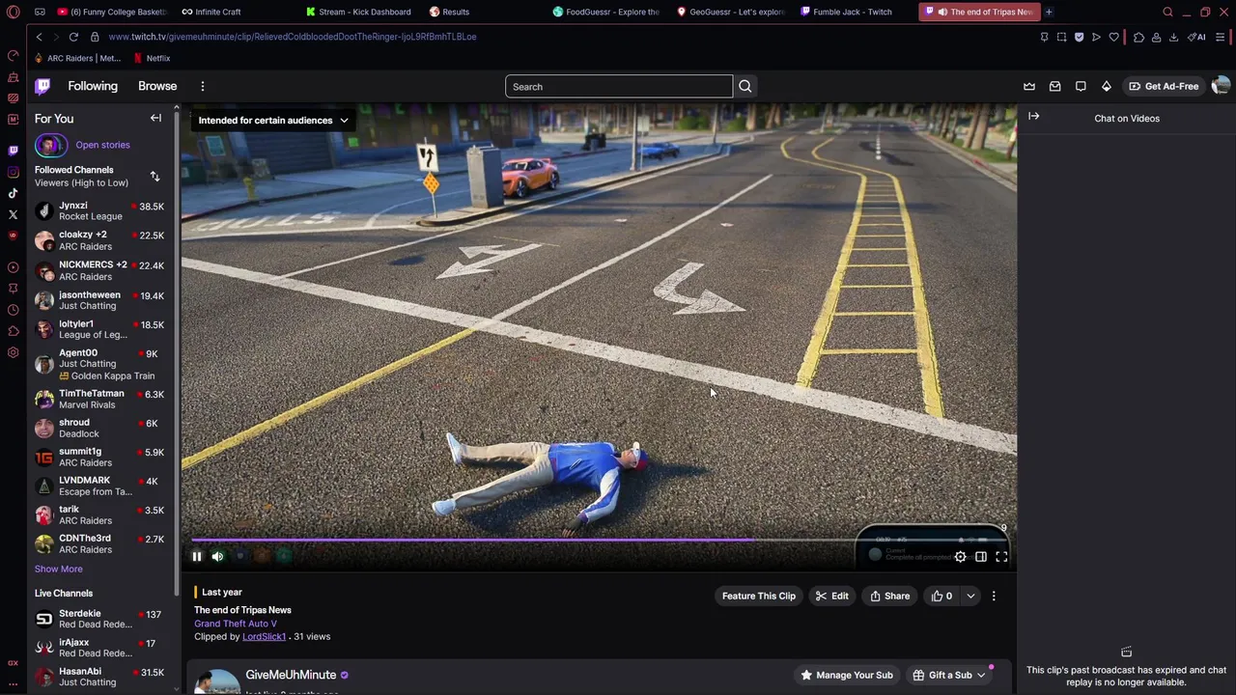Click the Share clip button
Screen dimensions: 1236x695
tap(889, 596)
